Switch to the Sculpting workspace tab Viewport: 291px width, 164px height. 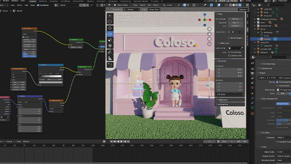[x=54, y=1]
